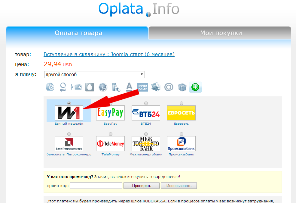Open the 'другой способ' payment dropdown
Viewport: 296px width, 203px height.
coord(94,74)
